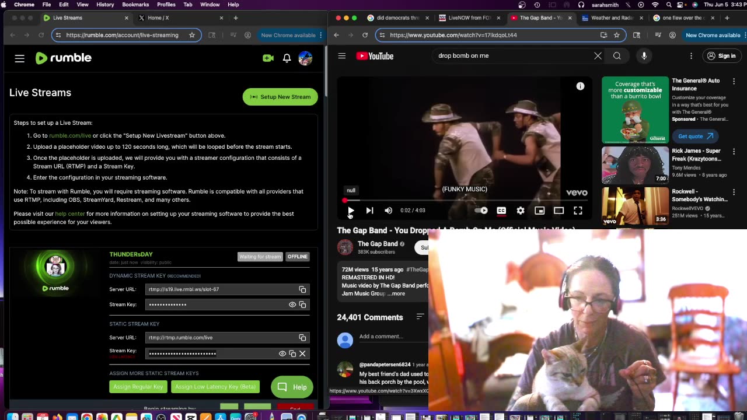This screenshot has width=747, height=420.
Task: Click Setup New Stream button
Action: tap(280, 97)
